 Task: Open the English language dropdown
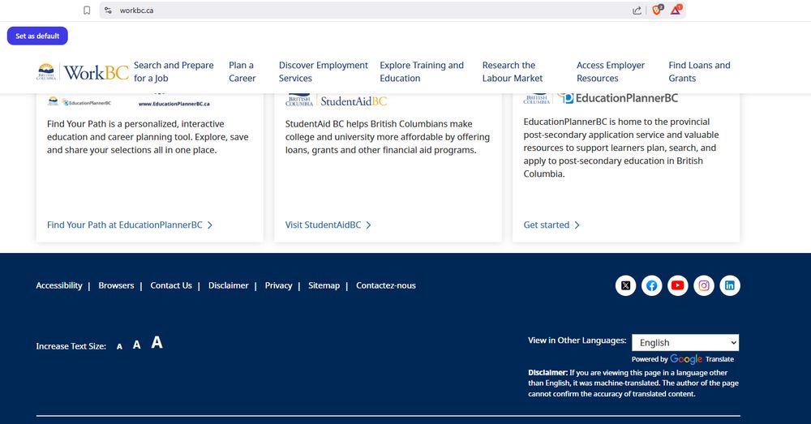tap(685, 342)
